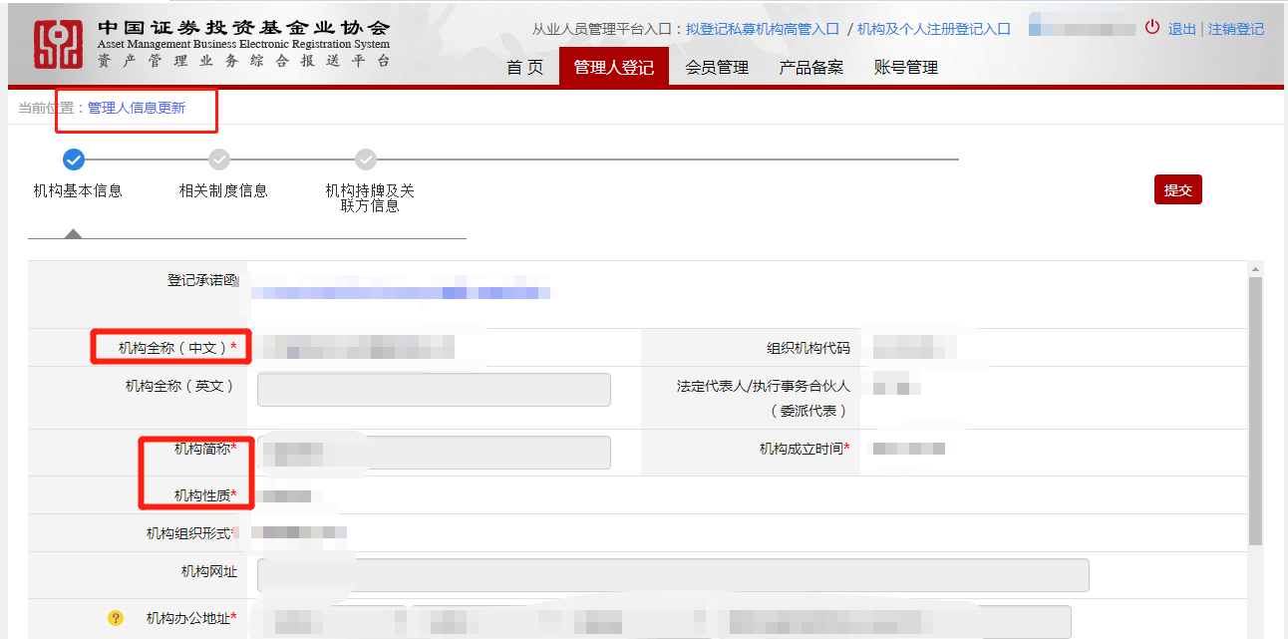Click the logout power icon
1288x639 pixels.
coord(1152,28)
